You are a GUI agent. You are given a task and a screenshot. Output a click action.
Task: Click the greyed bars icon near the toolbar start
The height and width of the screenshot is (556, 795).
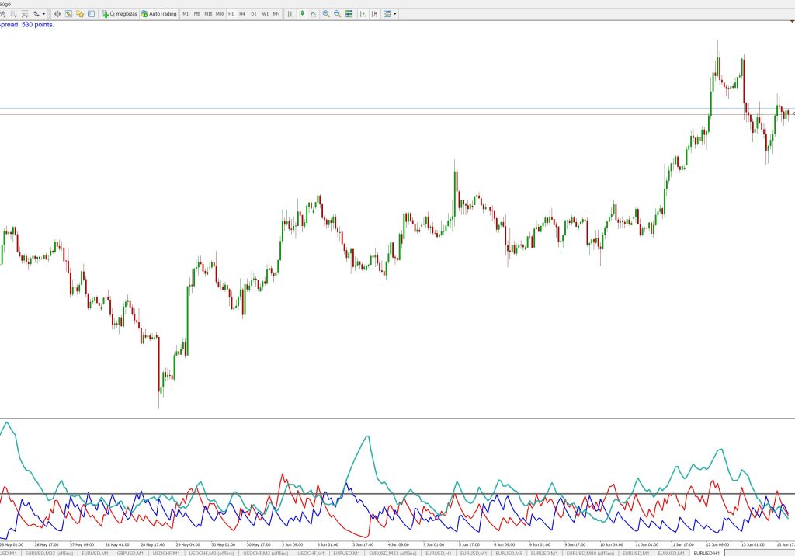[14, 14]
